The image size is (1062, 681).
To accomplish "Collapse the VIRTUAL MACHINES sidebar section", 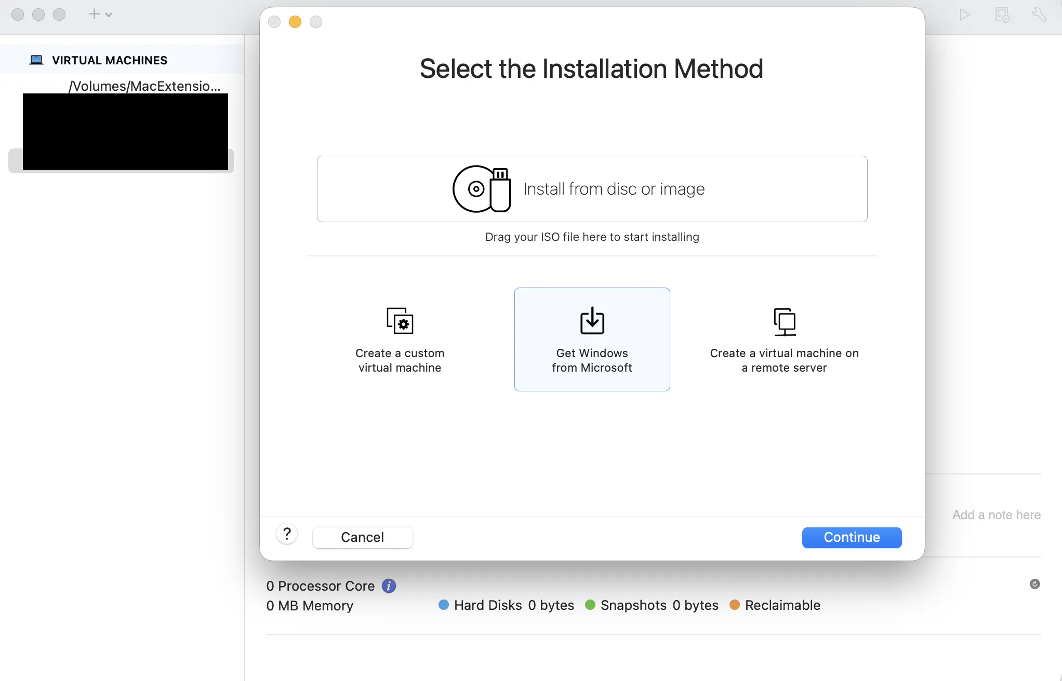I will [109, 60].
